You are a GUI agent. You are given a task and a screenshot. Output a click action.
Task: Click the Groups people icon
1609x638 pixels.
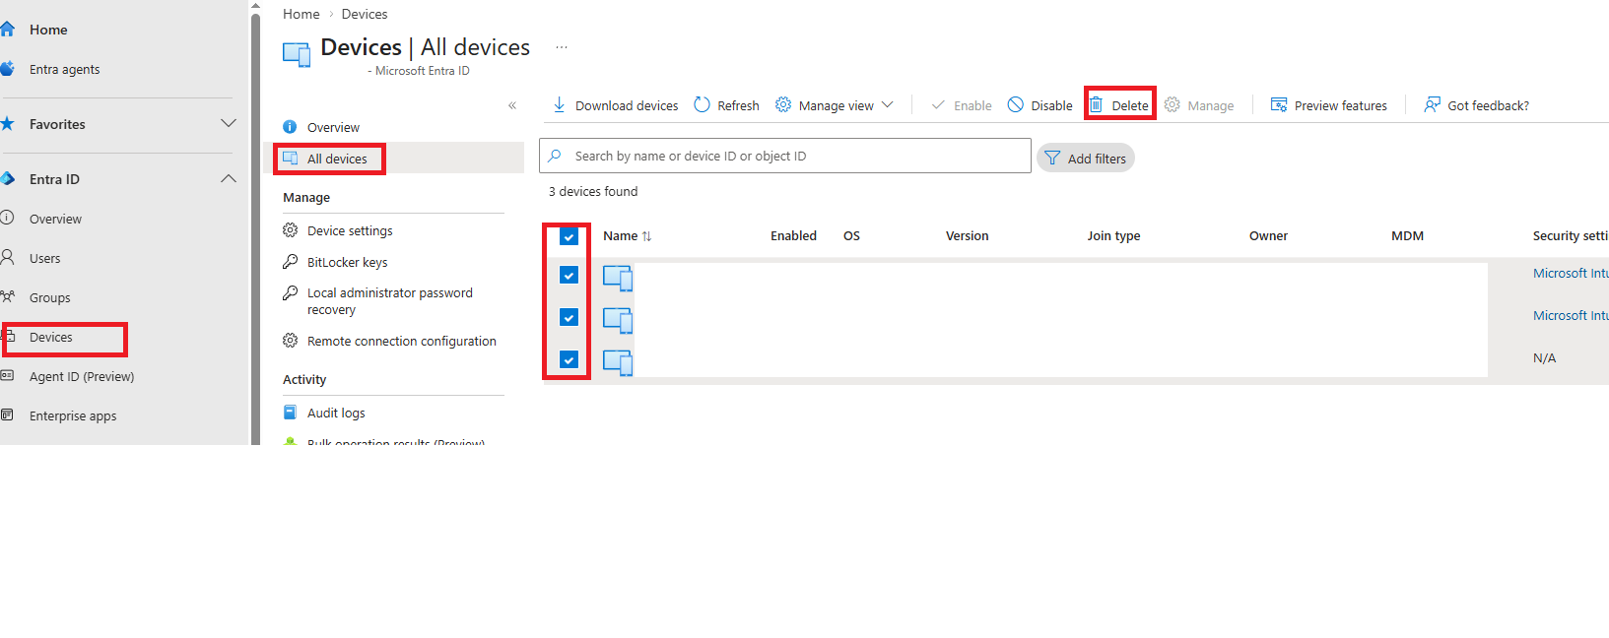[7, 296]
